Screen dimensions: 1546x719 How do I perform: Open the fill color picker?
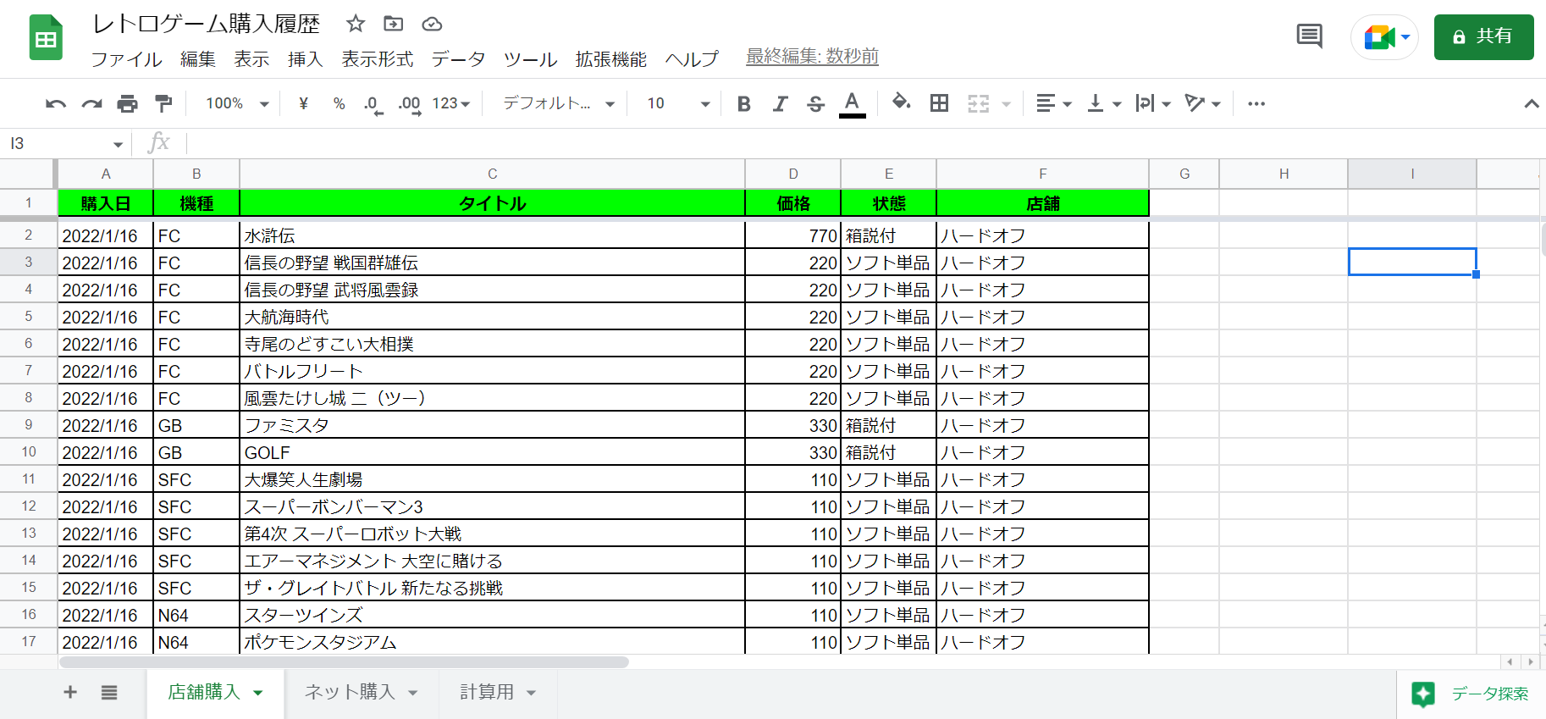tap(902, 103)
